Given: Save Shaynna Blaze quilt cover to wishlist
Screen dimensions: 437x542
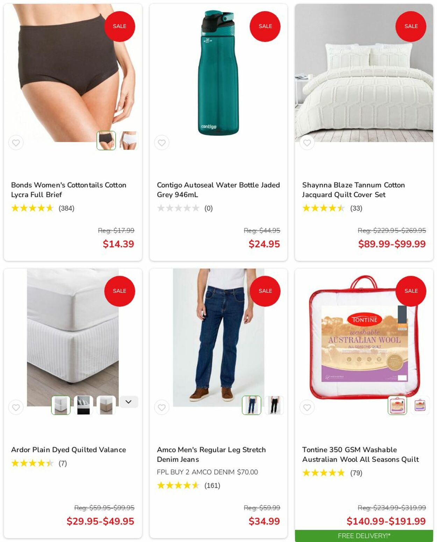Looking at the screenshot, I should [x=307, y=143].
